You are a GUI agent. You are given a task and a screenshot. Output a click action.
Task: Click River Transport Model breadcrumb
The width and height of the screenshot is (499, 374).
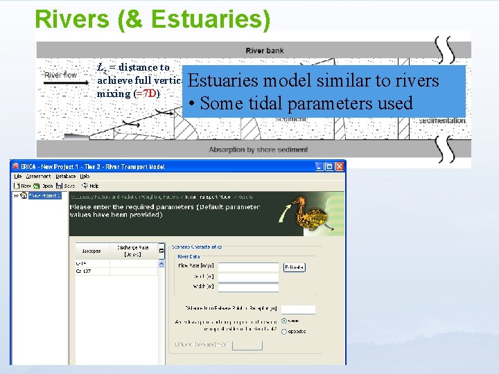click(208, 197)
